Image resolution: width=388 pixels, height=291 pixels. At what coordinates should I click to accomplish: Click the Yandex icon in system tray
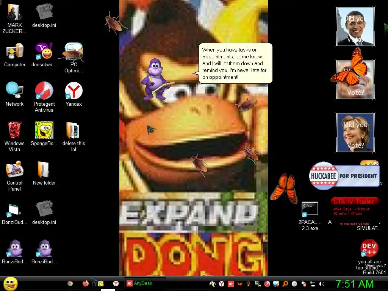(x=222, y=284)
